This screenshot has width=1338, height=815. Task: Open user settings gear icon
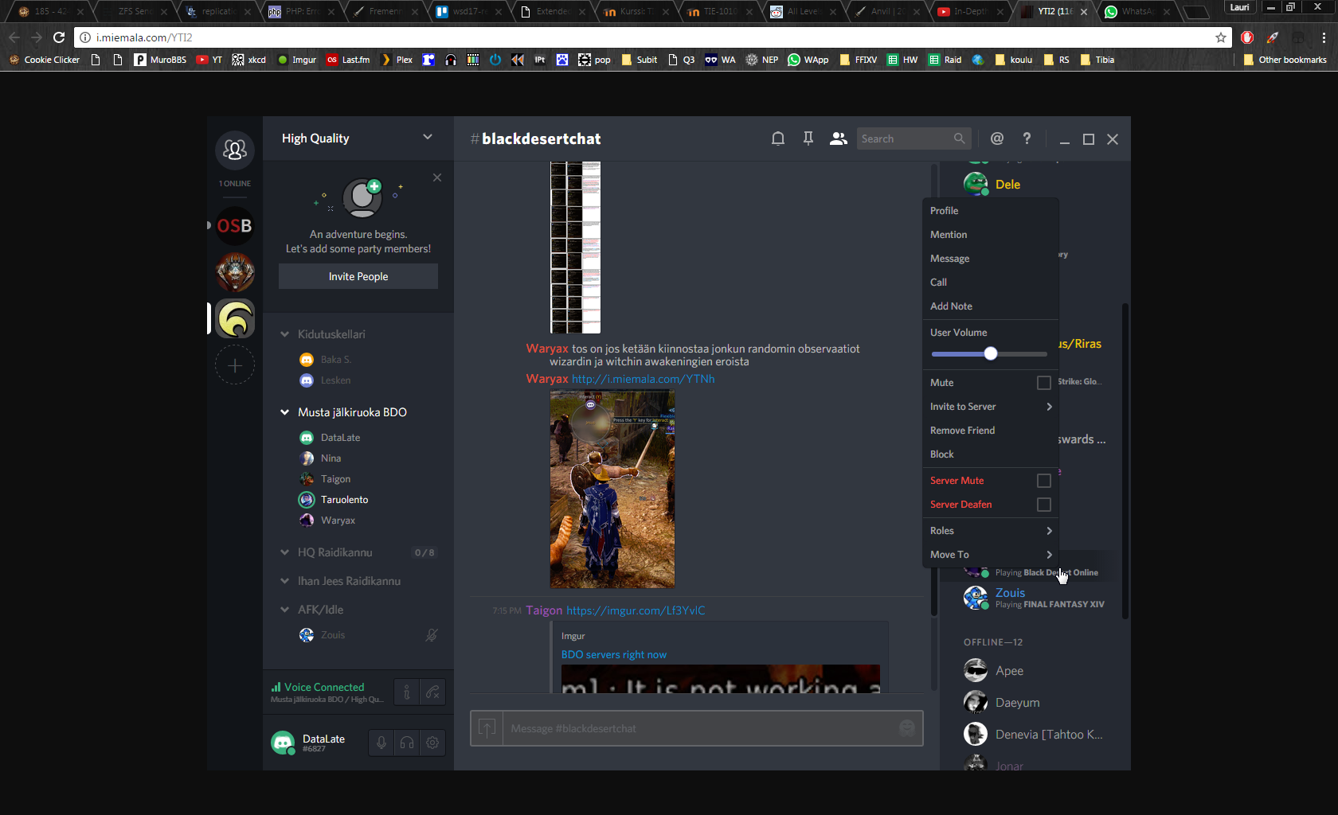coord(432,743)
